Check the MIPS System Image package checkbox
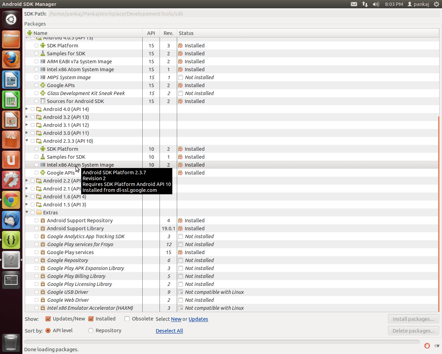Screen dimensions: 442x354 36,77
